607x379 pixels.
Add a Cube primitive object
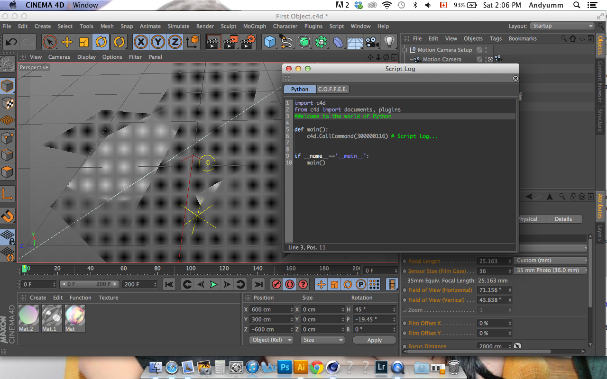(x=270, y=42)
